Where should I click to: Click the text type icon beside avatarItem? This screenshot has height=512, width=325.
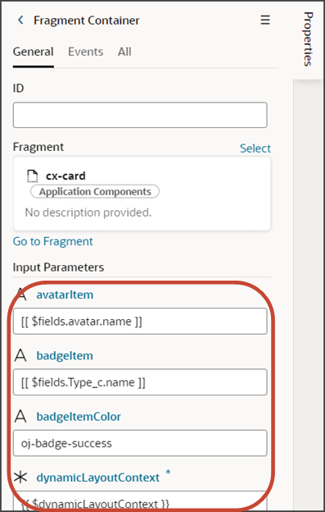coord(20,295)
